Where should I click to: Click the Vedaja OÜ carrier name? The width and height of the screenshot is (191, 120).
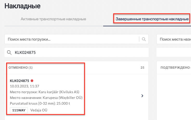(x=39, y=110)
